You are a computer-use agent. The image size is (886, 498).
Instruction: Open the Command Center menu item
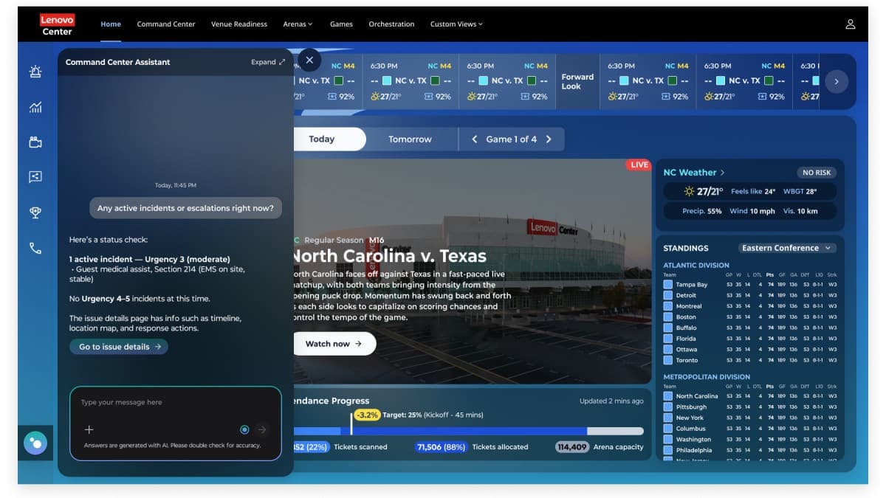166,24
